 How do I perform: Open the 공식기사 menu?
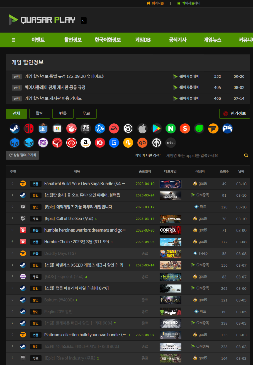point(178,40)
